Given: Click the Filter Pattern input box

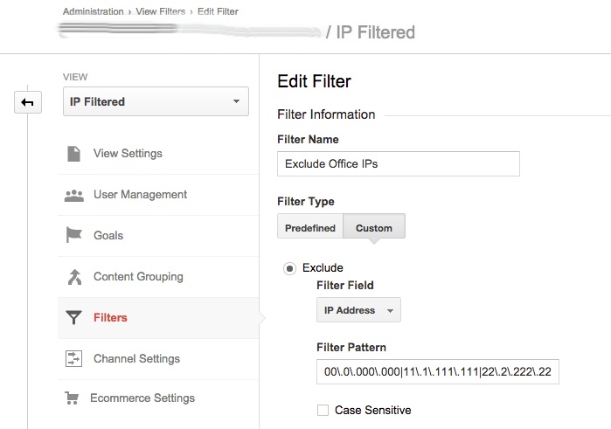Looking at the screenshot, I should 437,372.
